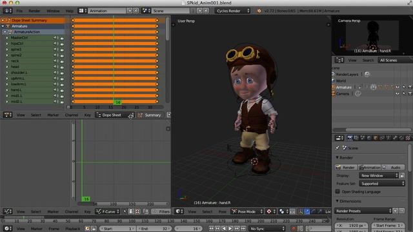Toggle visibility eye of Camera in outliner

[398, 93]
